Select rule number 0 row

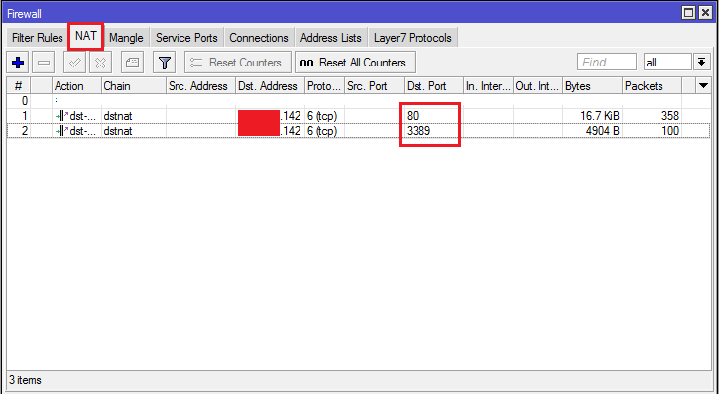tap(359, 101)
